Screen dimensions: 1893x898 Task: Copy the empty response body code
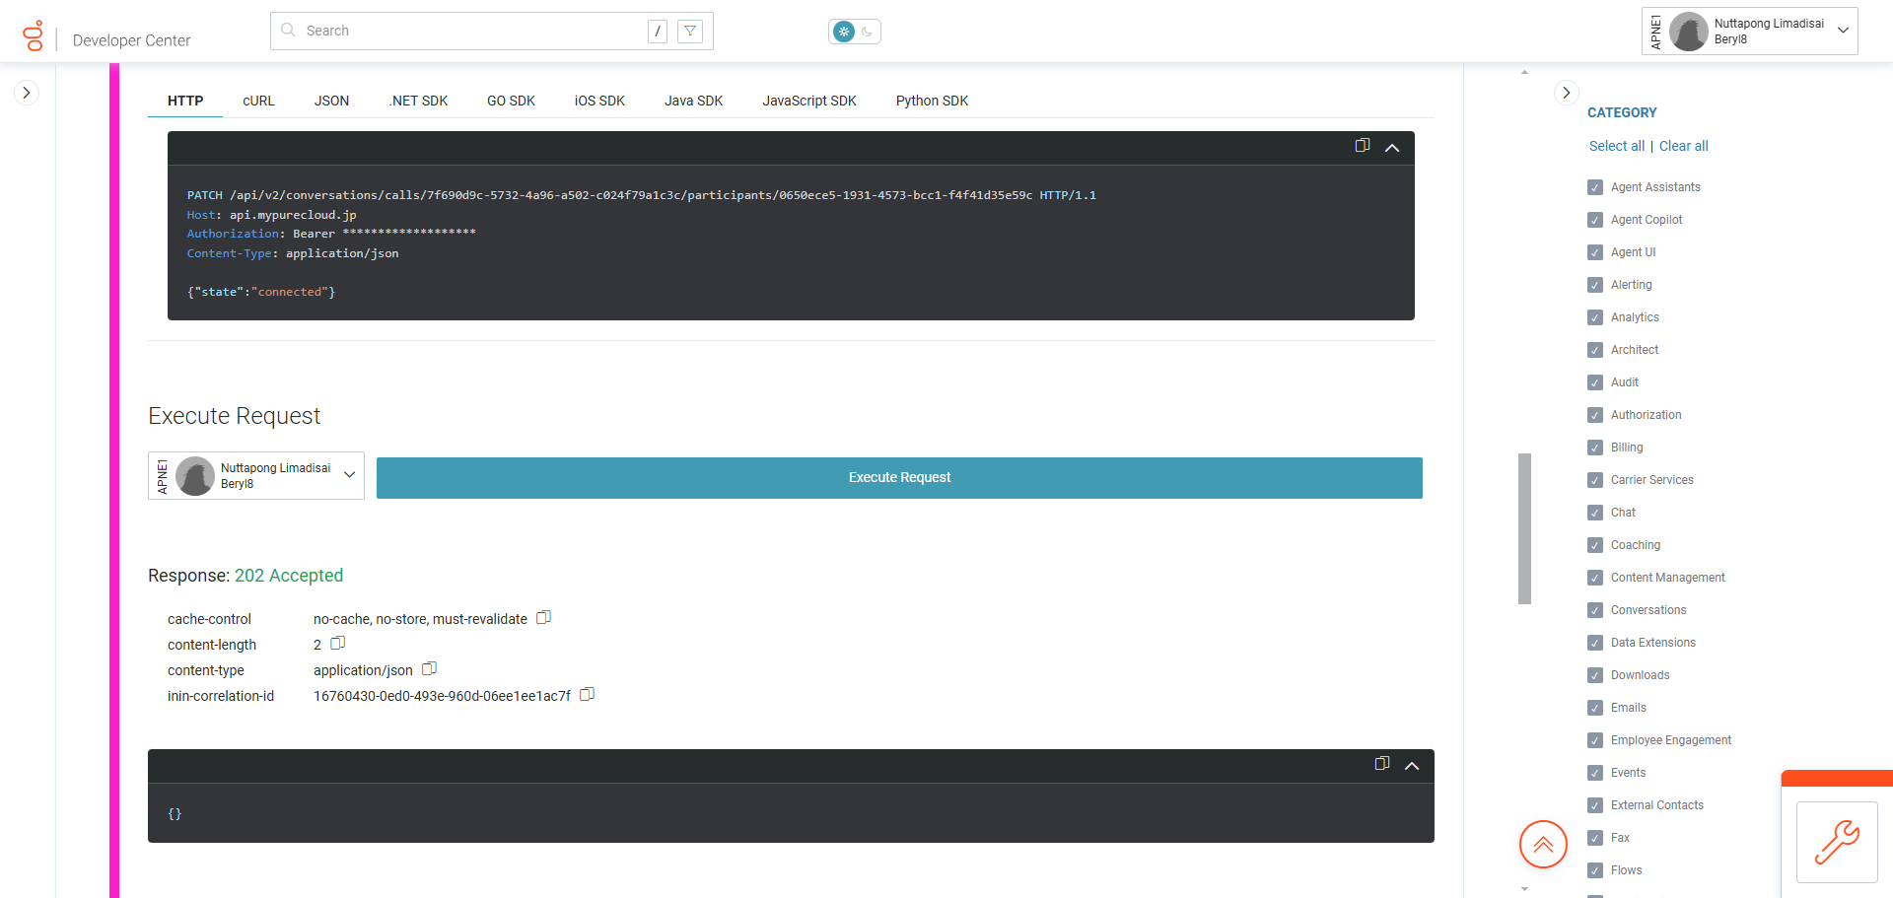pyautogui.click(x=1380, y=763)
